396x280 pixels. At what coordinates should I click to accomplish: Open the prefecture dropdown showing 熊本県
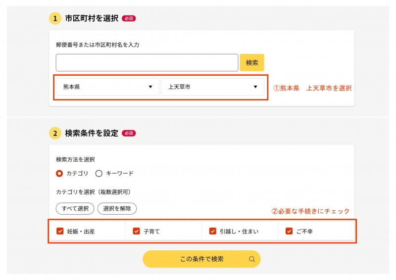pos(107,87)
